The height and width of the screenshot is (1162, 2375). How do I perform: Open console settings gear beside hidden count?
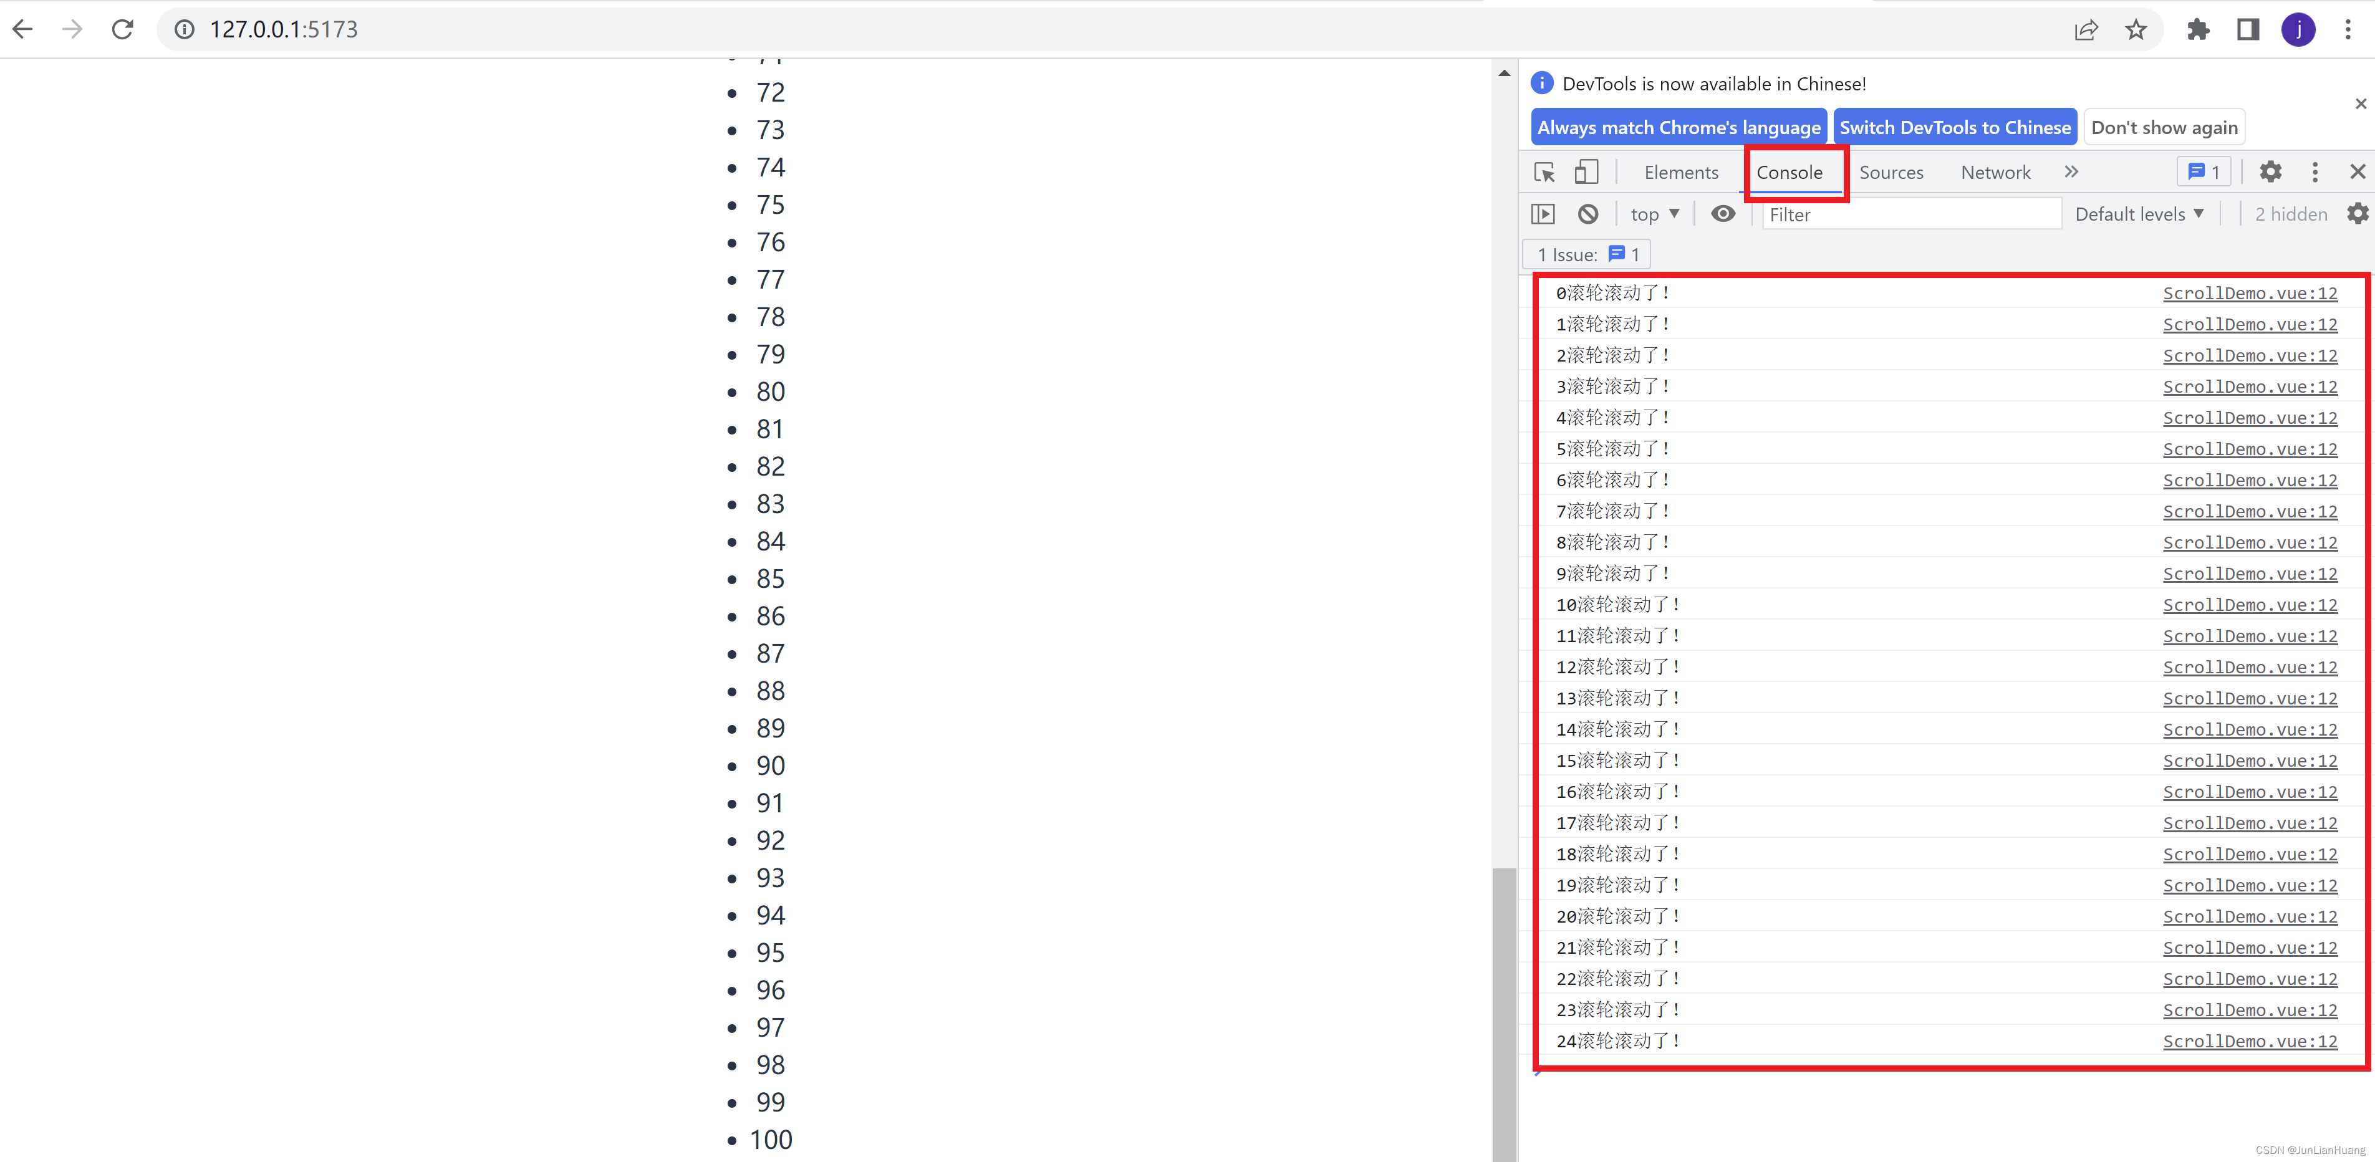pos(2356,214)
